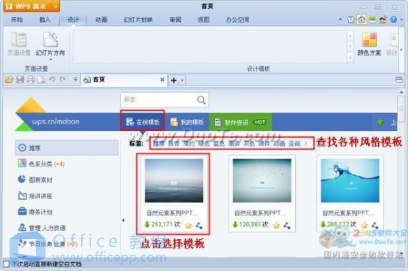Open the 幻灯片方向 slide orientation tool
408x271 pixels.
coord(50,46)
